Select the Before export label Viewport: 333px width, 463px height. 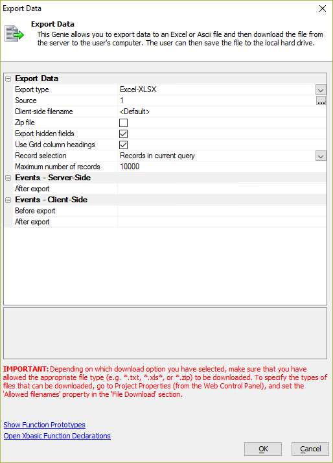click(35, 211)
